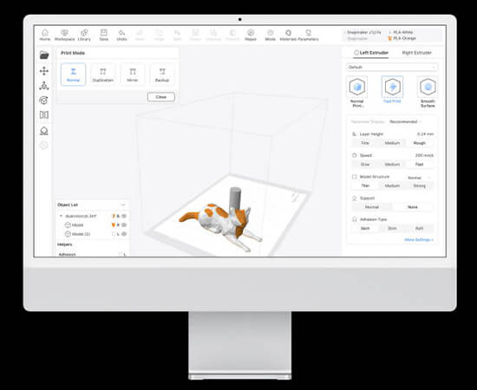
Task: Set Support to Normal
Action: tap(372, 207)
